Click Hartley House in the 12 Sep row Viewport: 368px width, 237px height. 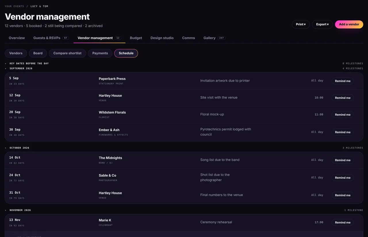coord(110,96)
